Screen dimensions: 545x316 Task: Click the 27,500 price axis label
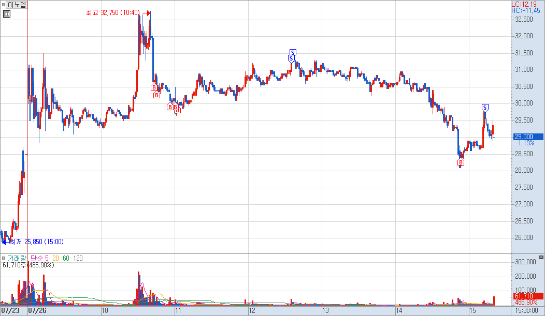point(524,187)
